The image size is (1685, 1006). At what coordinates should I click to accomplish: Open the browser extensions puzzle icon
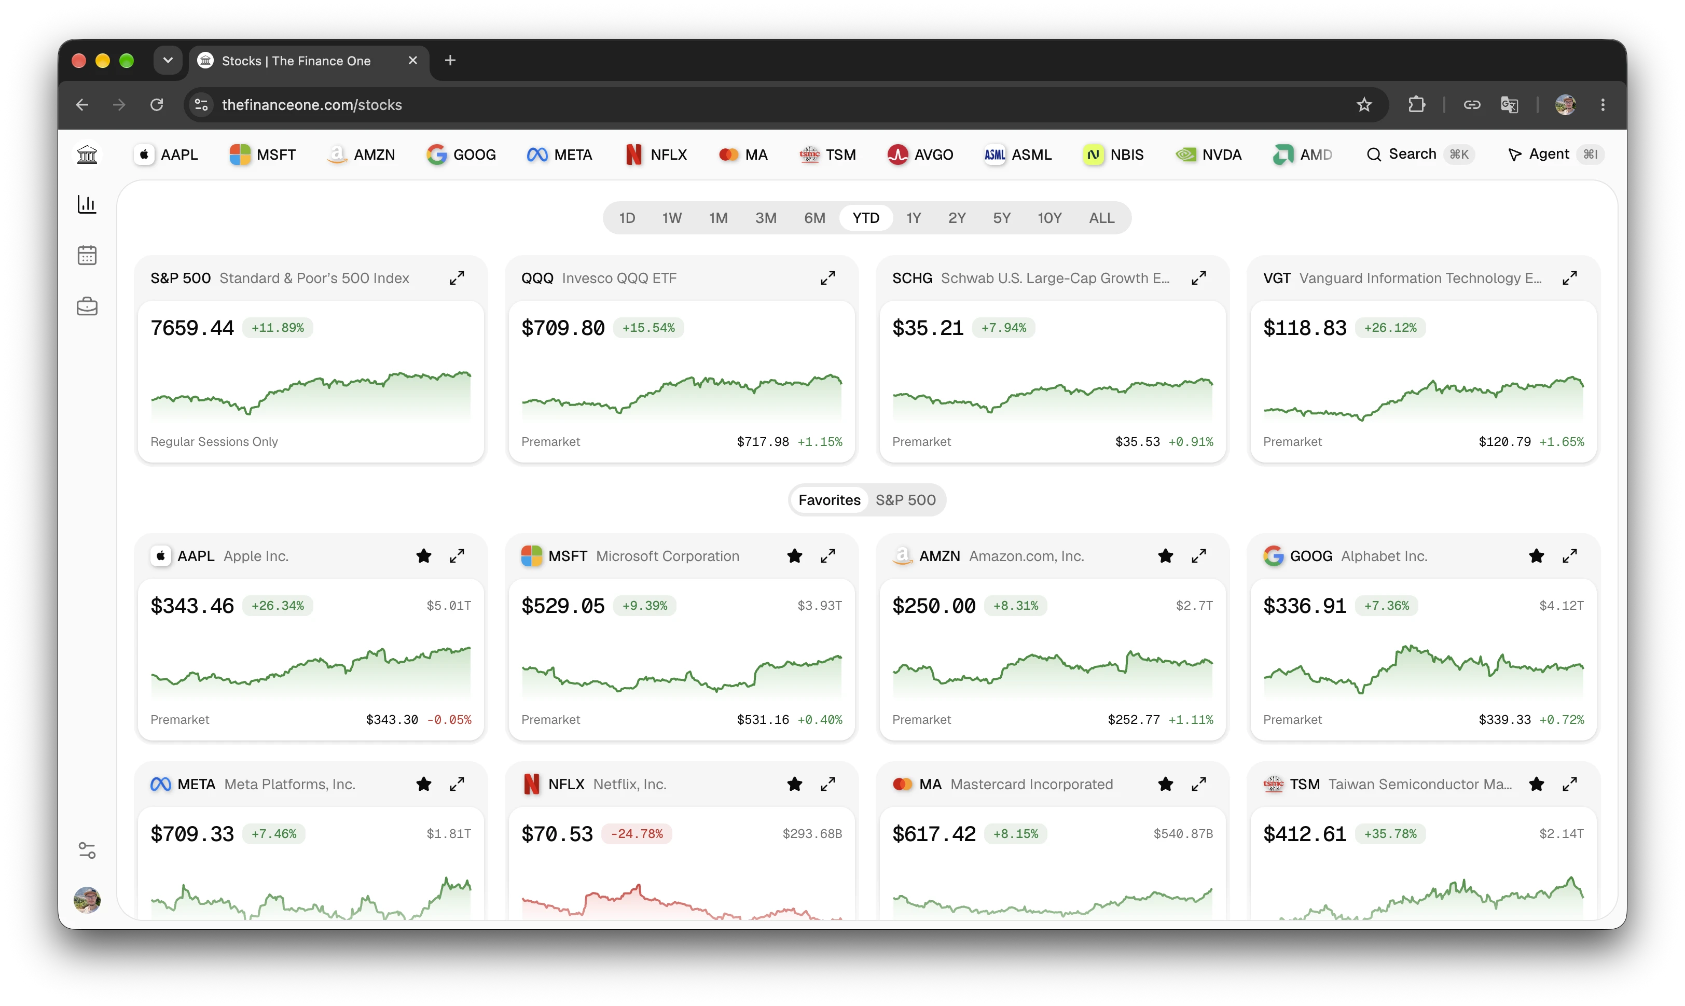click(1416, 104)
